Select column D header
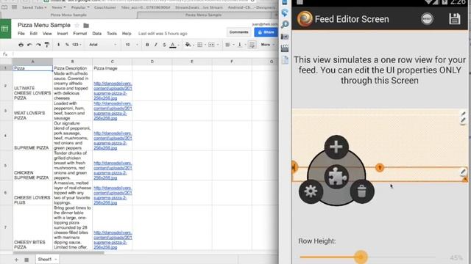The image size is (471, 264). (x=152, y=62)
